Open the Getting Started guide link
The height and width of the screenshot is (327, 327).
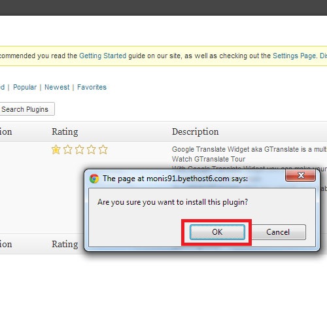[x=103, y=56]
